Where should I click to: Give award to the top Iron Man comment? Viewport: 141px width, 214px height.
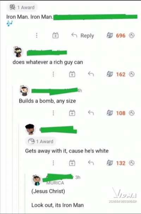[55, 35]
